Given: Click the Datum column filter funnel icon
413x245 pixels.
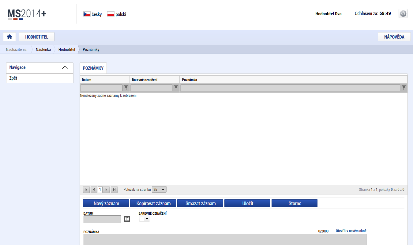Looking at the screenshot, I should [126, 88].
